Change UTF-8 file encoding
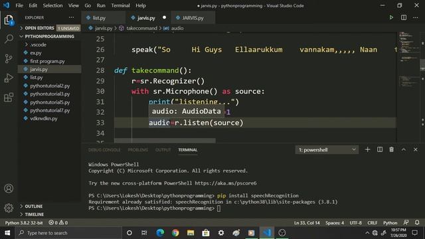 pos(356,223)
